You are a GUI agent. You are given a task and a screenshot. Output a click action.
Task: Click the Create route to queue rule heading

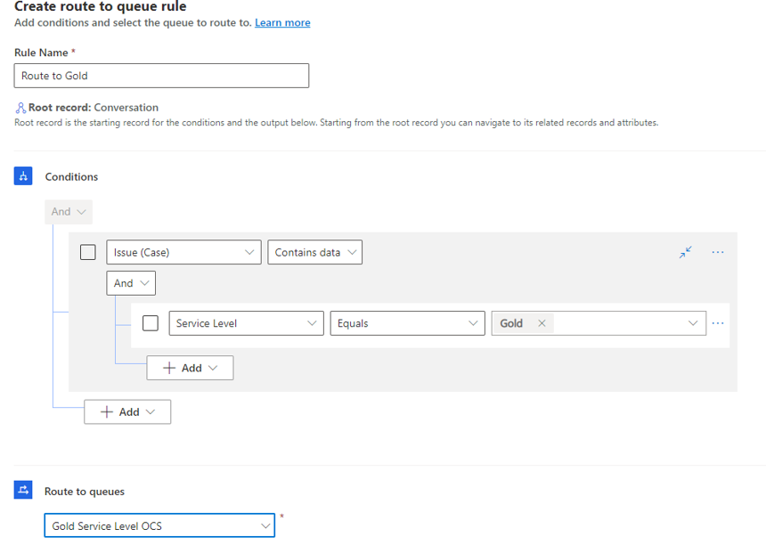(x=100, y=6)
